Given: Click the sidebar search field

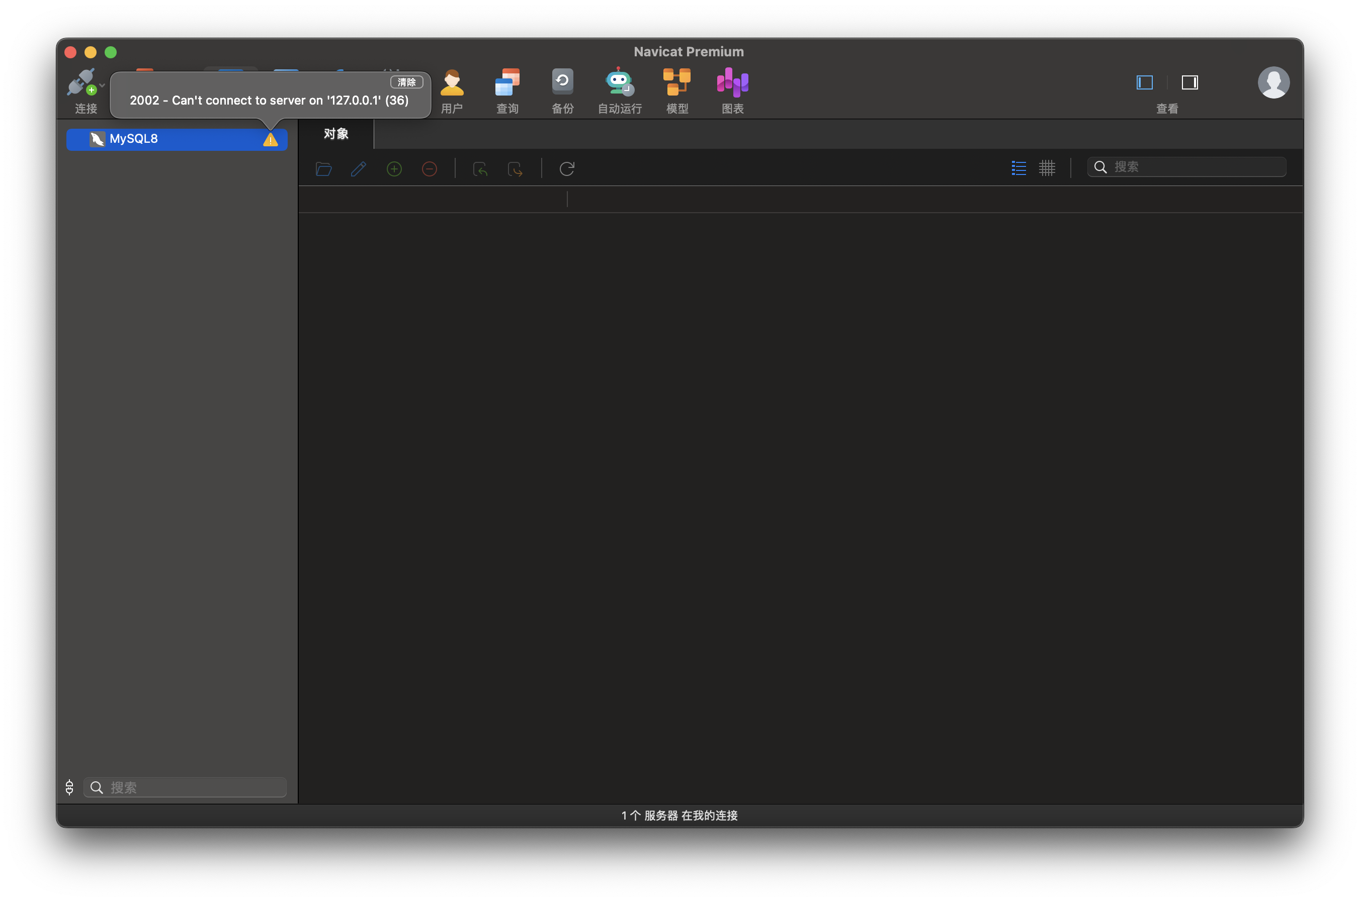Looking at the screenshot, I should [185, 787].
